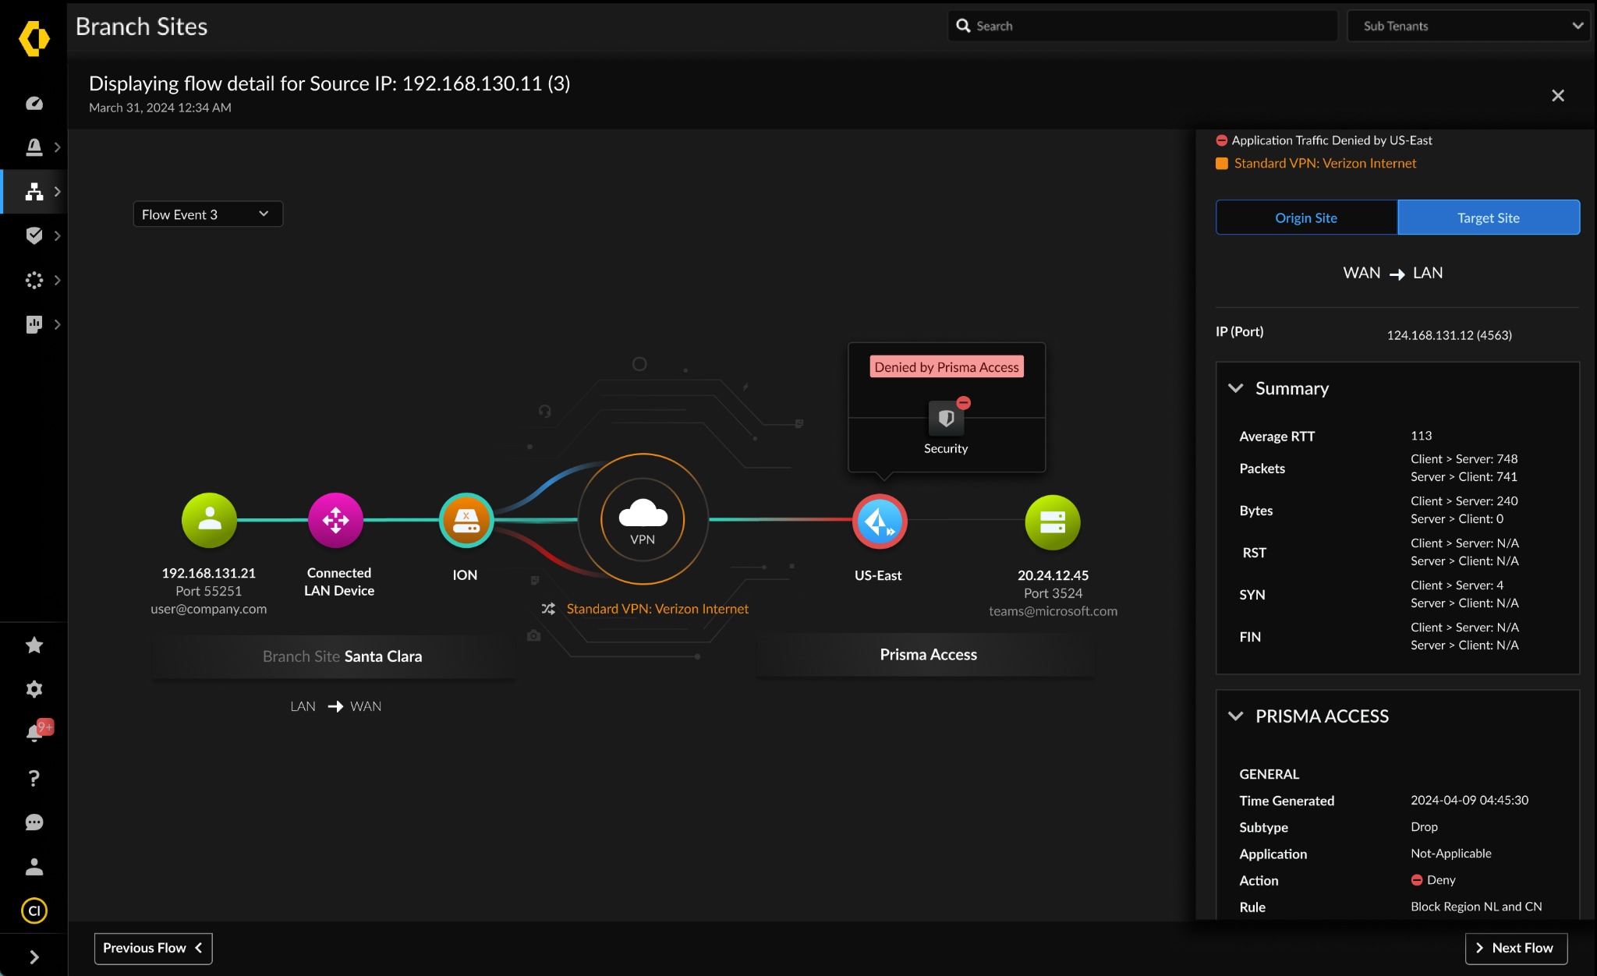Click the Security shield icon
The image size is (1597, 976).
947,419
